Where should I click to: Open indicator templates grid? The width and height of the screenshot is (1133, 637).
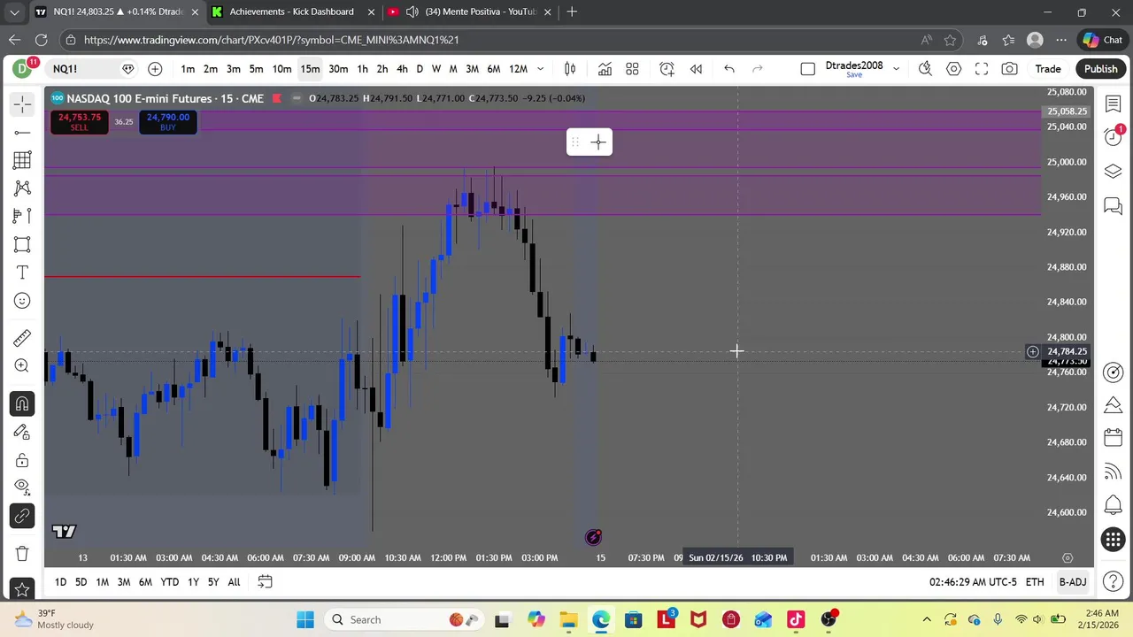632,69
